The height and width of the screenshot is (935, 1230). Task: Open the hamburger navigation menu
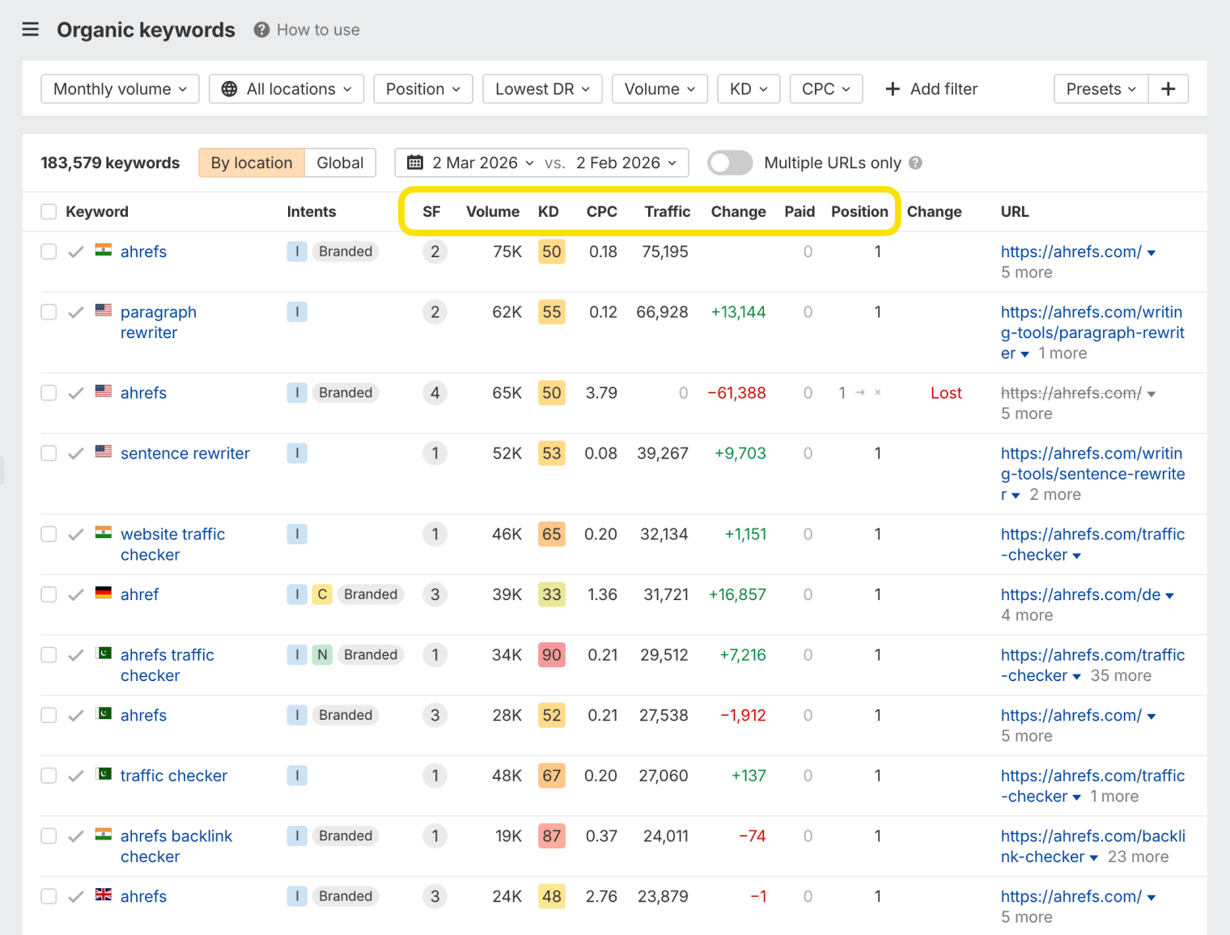tap(30, 29)
